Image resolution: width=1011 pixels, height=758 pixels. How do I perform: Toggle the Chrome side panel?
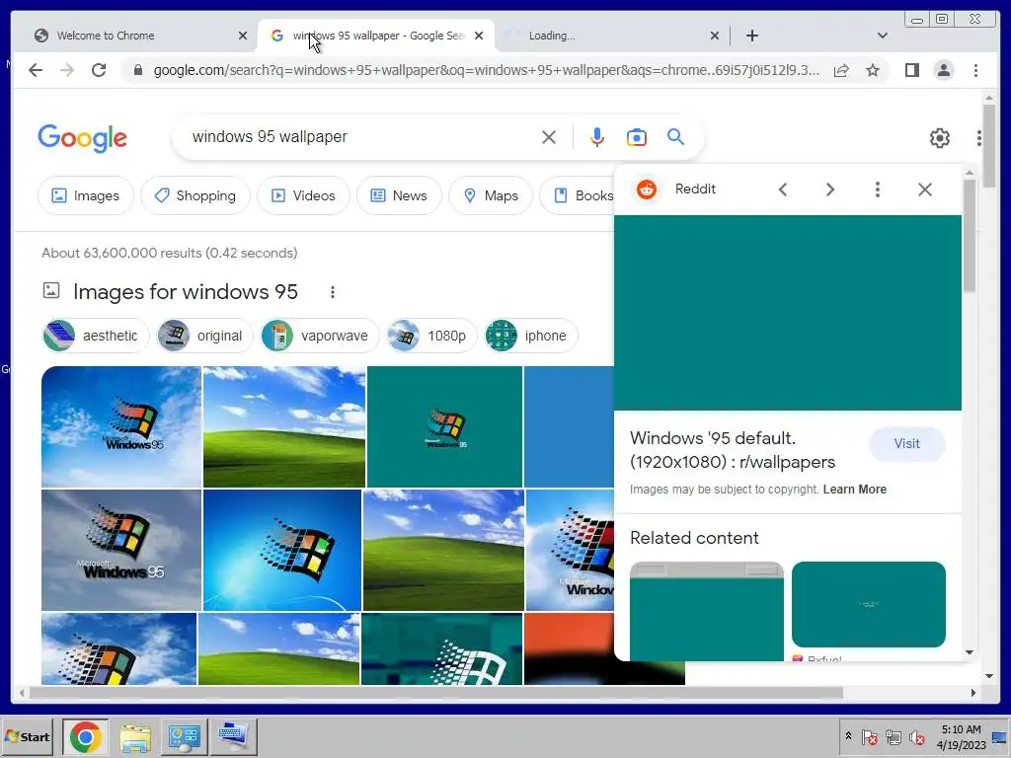point(911,70)
